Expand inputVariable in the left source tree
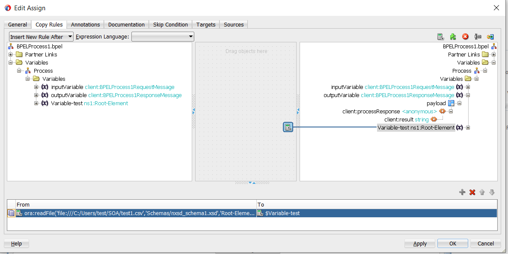 pyautogui.click(x=36, y=87)
